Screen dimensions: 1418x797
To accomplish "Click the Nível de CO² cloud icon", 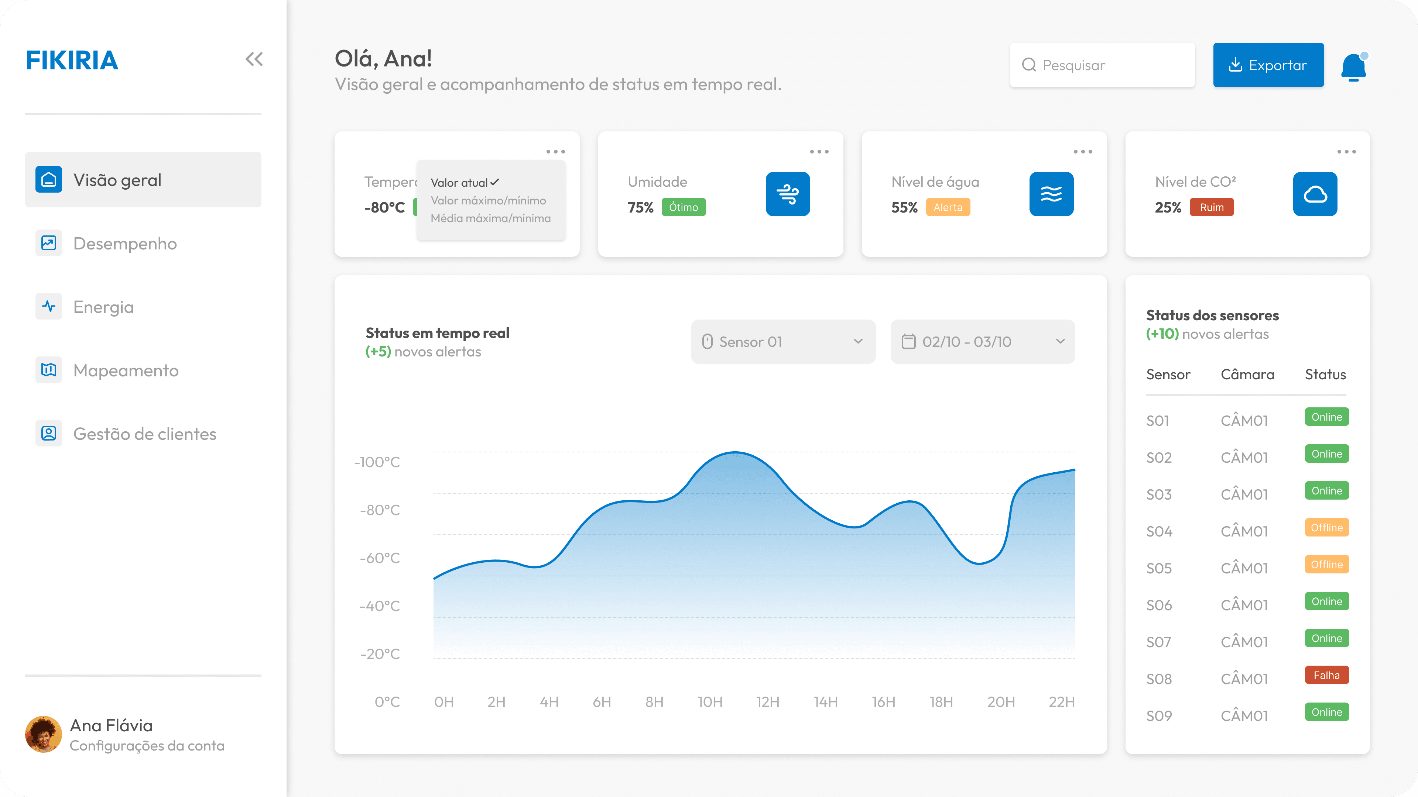I will tap(1315, 194).
